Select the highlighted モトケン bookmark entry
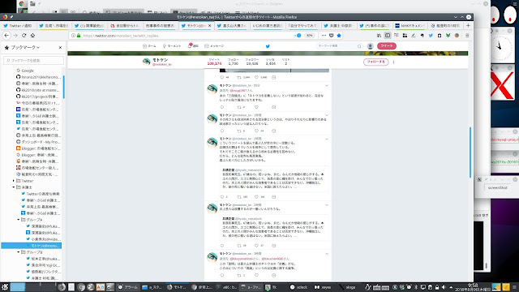Screen dimensions: 519x292 coord(31,246)
